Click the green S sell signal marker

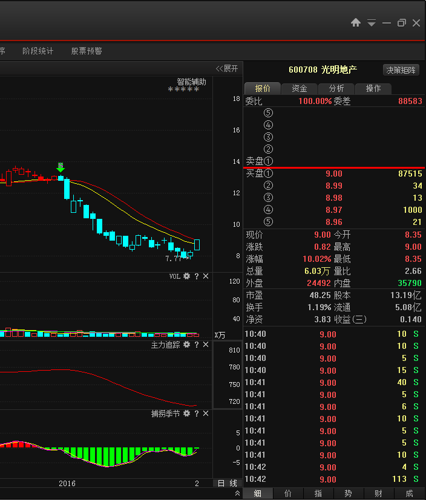coord(61,167)
